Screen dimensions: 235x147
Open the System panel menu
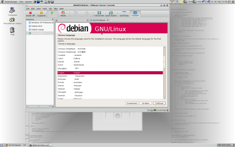(x=29, y=2)
